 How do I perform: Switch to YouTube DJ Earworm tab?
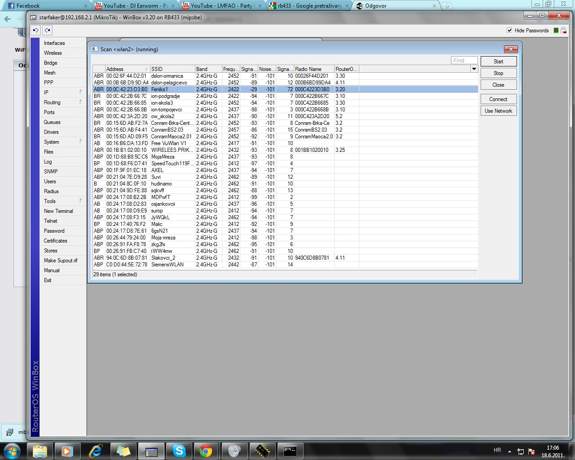coord(135,6)
